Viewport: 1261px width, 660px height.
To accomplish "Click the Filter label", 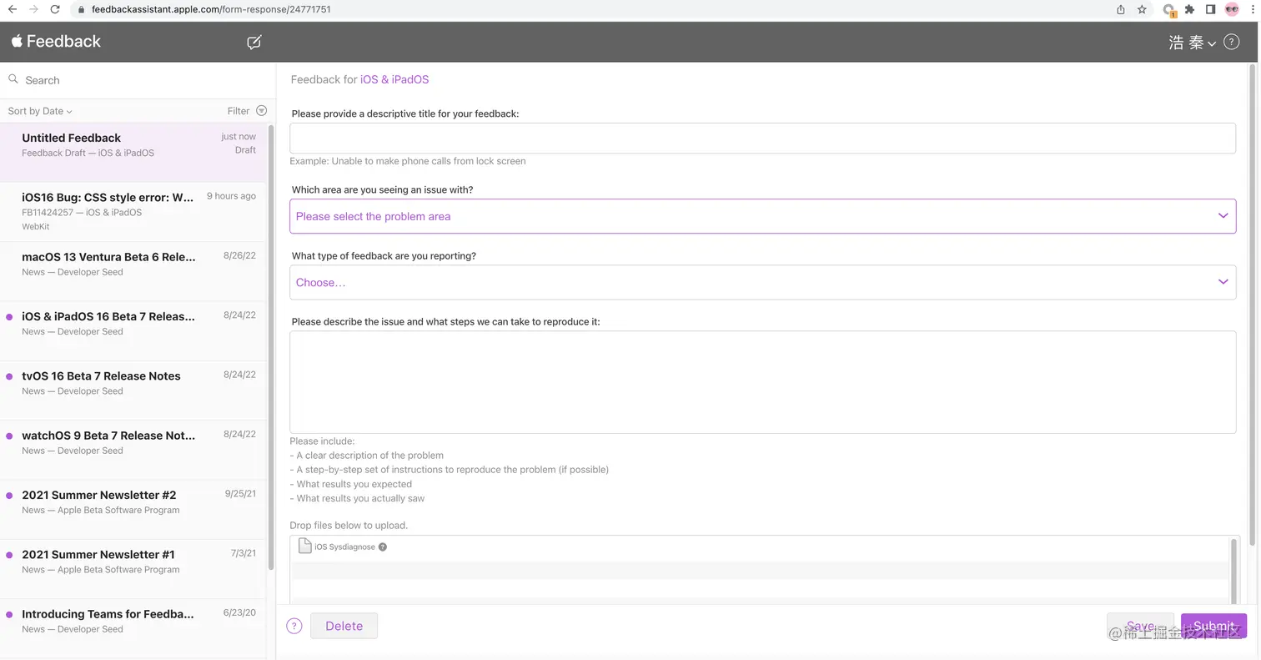I will tap(239, 111).
